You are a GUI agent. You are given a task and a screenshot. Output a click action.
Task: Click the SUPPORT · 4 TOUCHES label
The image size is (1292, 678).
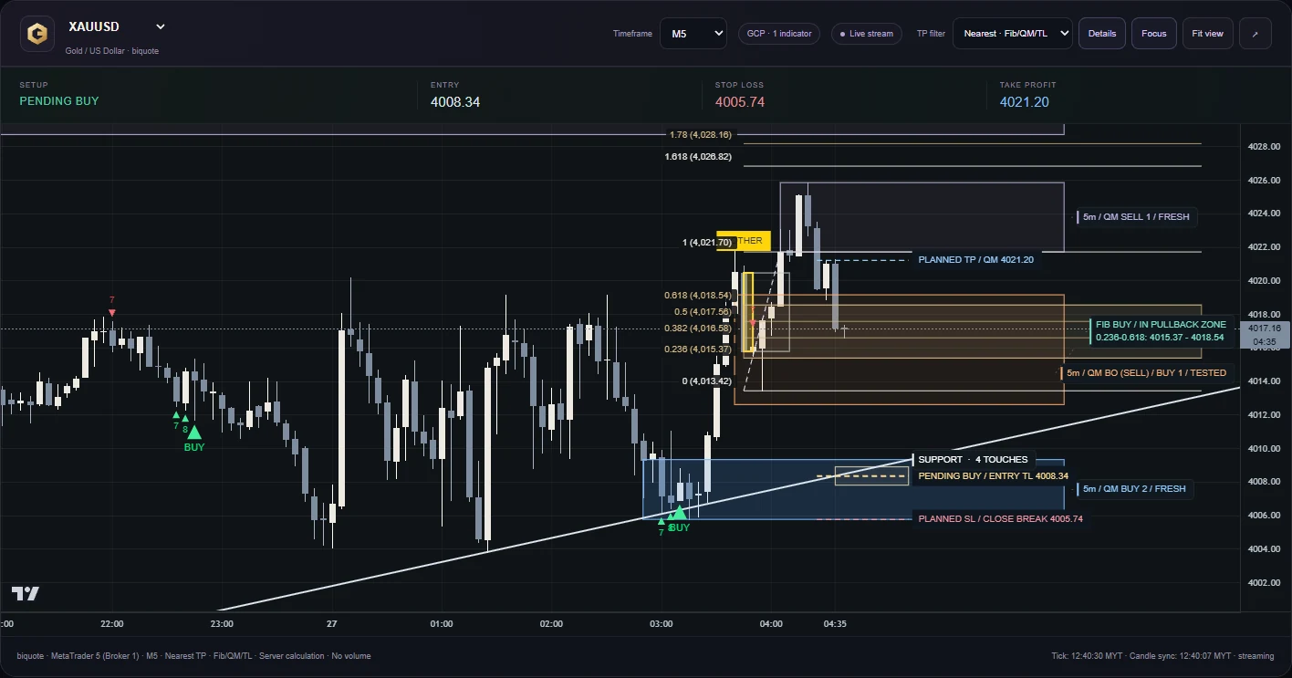pyautogui.click(x=973, y=459)
